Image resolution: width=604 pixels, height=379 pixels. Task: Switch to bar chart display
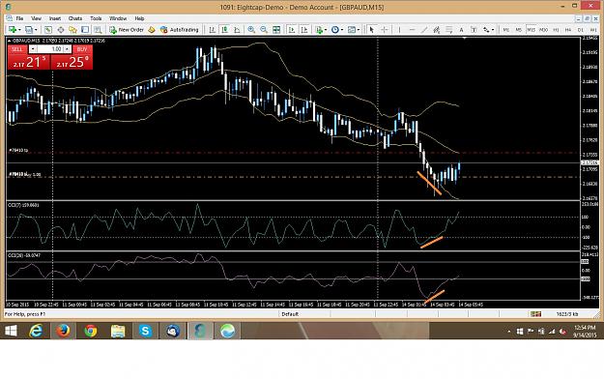click(212, 30)
